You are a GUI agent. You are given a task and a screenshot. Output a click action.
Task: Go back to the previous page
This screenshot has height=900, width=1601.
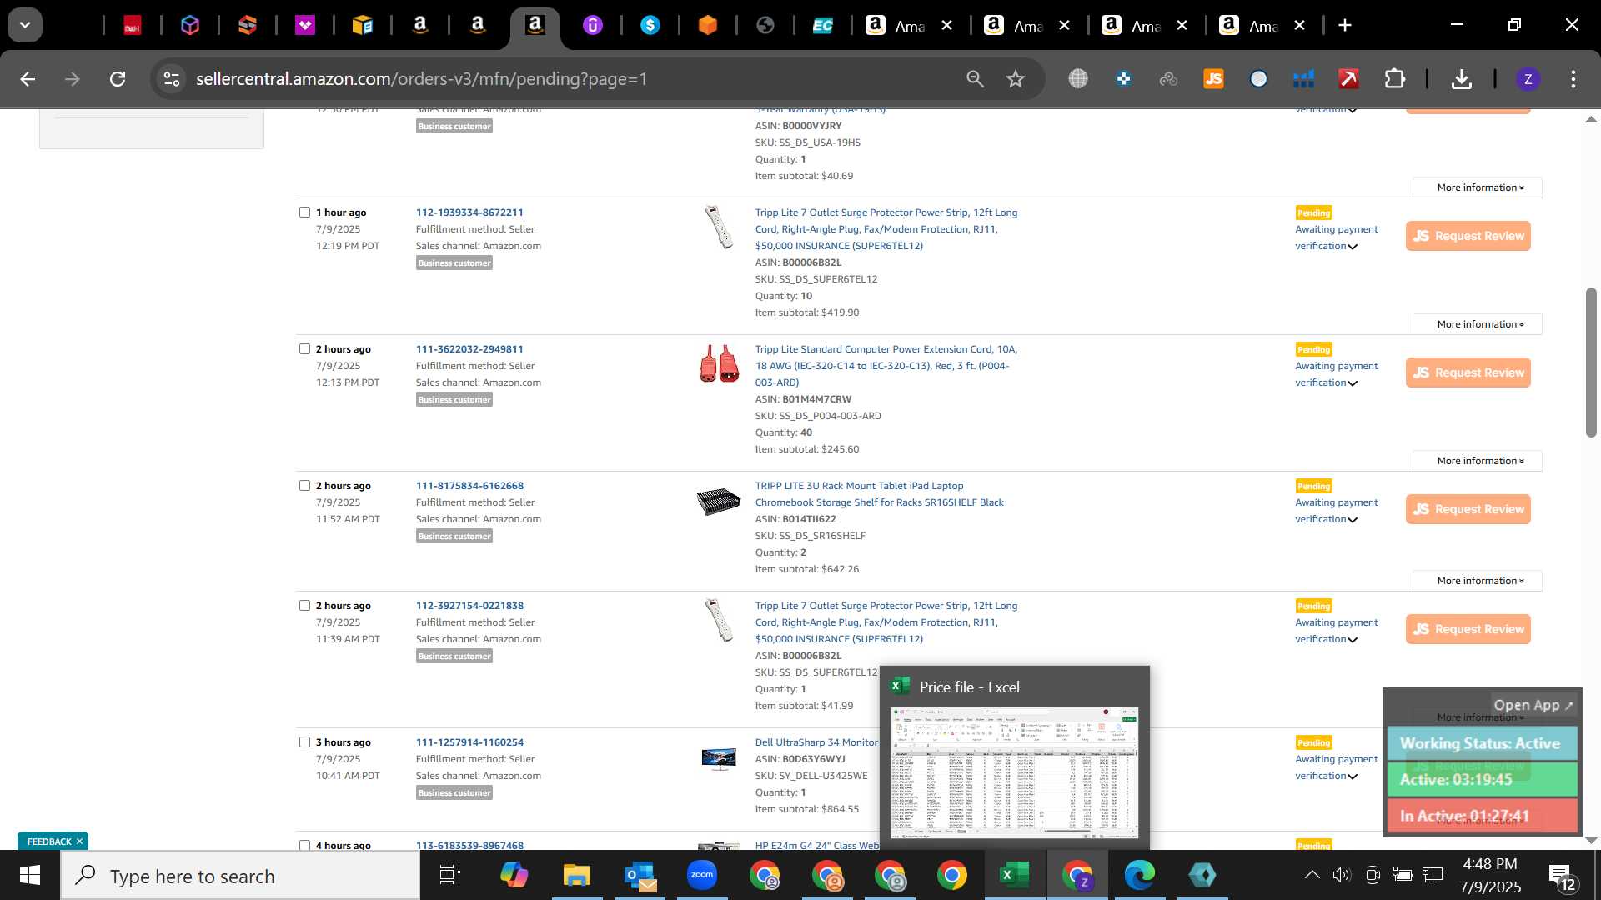(28, 79)
